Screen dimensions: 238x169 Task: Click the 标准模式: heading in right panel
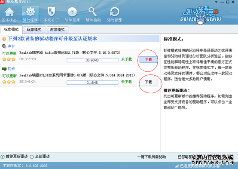click(174, 39)
